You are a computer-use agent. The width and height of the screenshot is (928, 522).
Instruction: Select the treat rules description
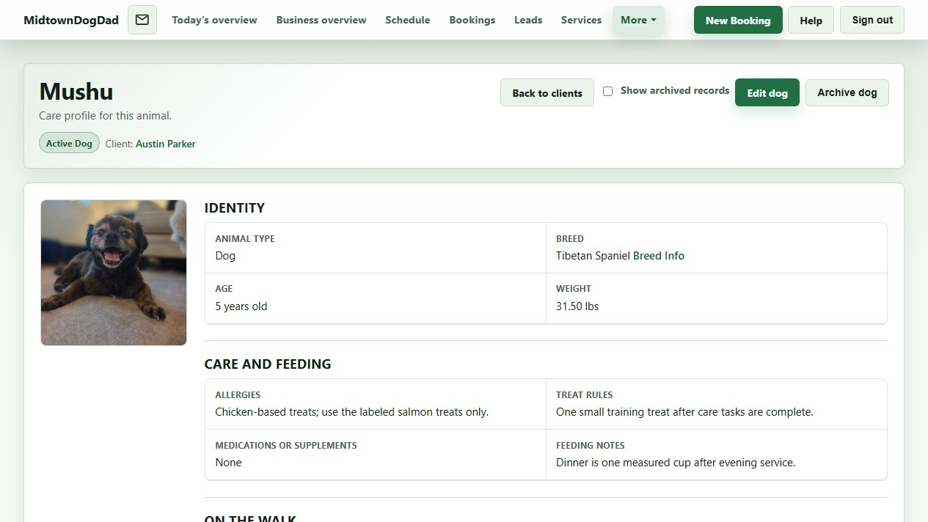(684, 412)
